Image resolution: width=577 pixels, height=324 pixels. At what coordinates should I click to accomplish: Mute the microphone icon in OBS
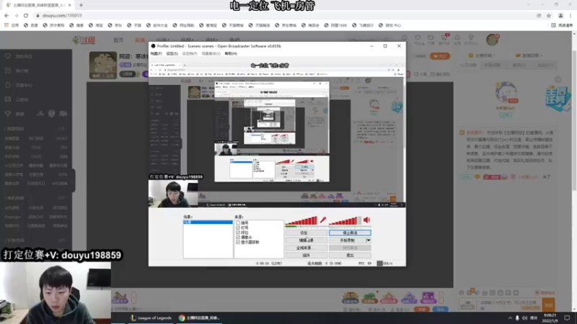pyautogui.click(x=323, y=220)
